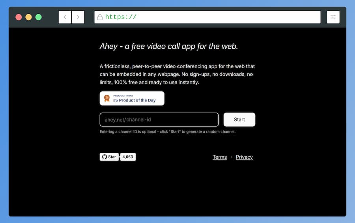Click the GitHub Star button
This screenshot has height=223, width=355.
click(x=109, y=157)
